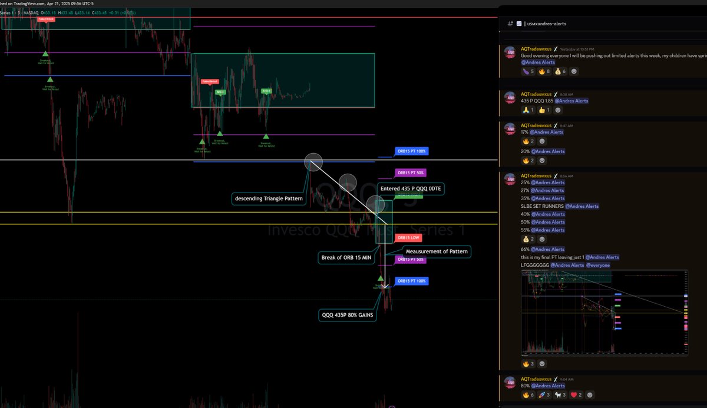This screenshot has height=408, width=707.
Task: Open AQTrades avatar on the 9:04 AM message
Action: [510, 382]
